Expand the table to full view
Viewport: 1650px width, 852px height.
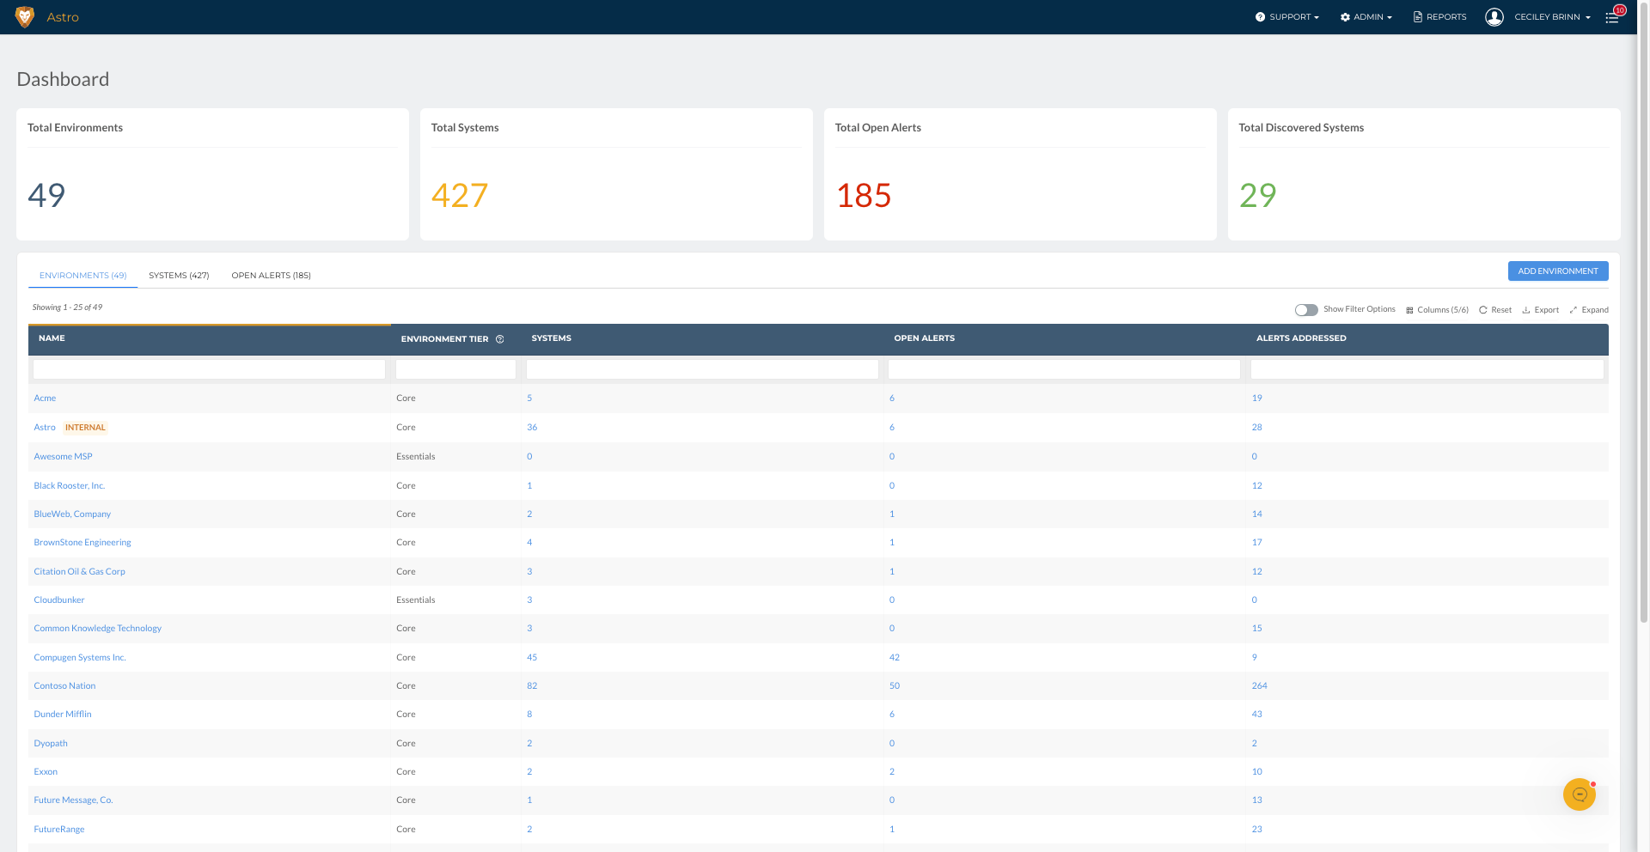(x=1589, y=310)
